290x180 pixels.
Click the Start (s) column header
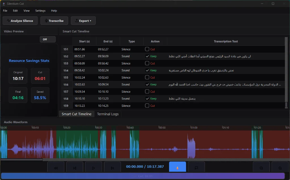pos(84,41)
